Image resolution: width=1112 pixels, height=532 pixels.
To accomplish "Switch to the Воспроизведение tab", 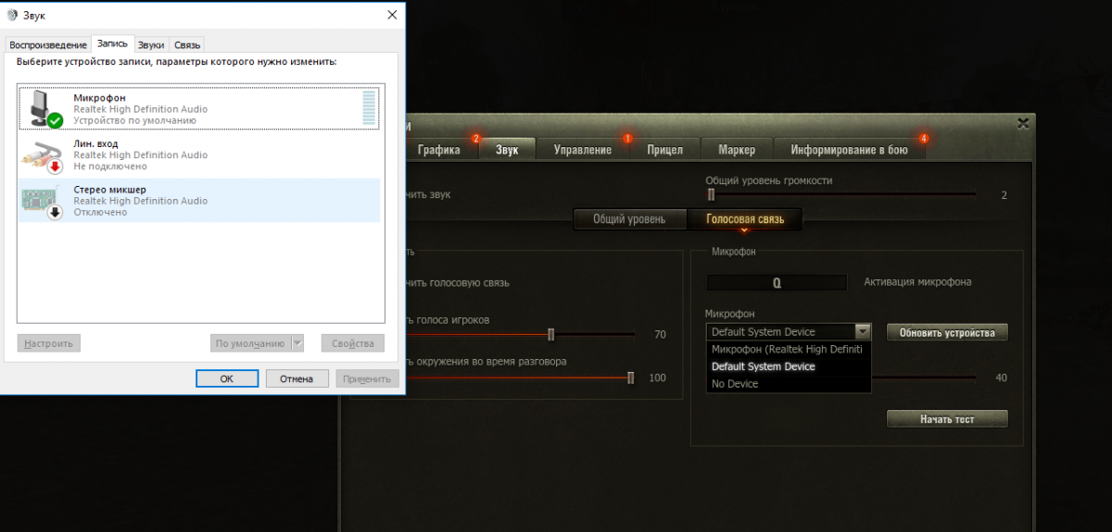I will [46, 44].
